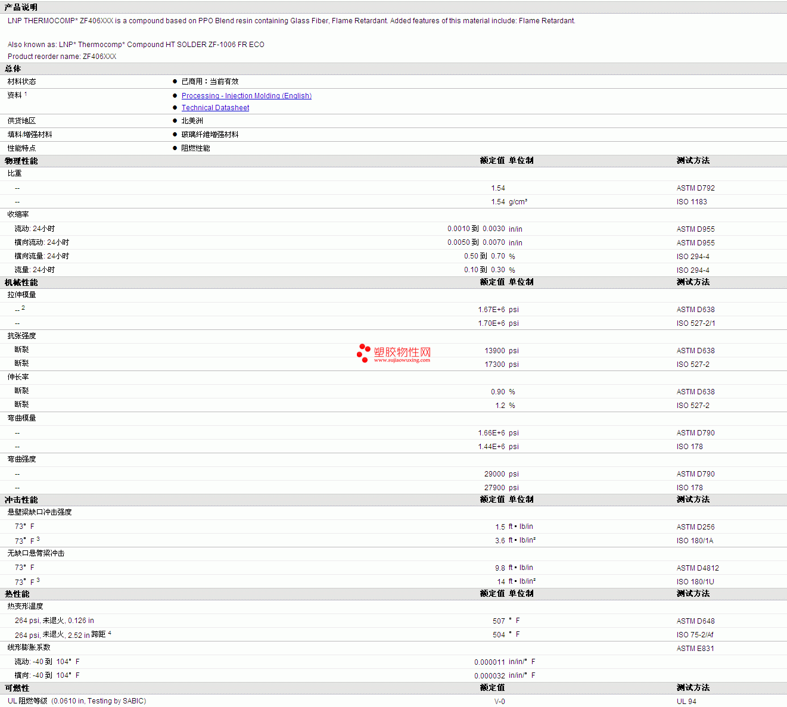Select the 玻璃纤维增强材料 value
The image size is (787, 707).
(210, 135)
